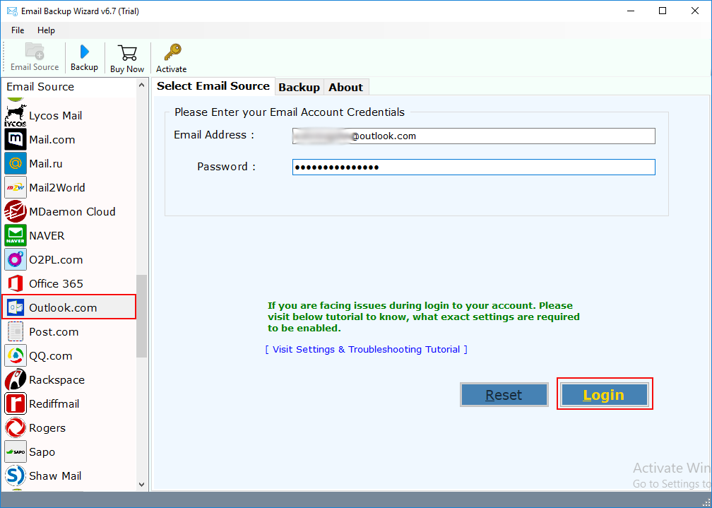The height and width of the screenshot is (508, 712).
Task: Choose the Rackspace source icon
Action: [x=16, y=379]
